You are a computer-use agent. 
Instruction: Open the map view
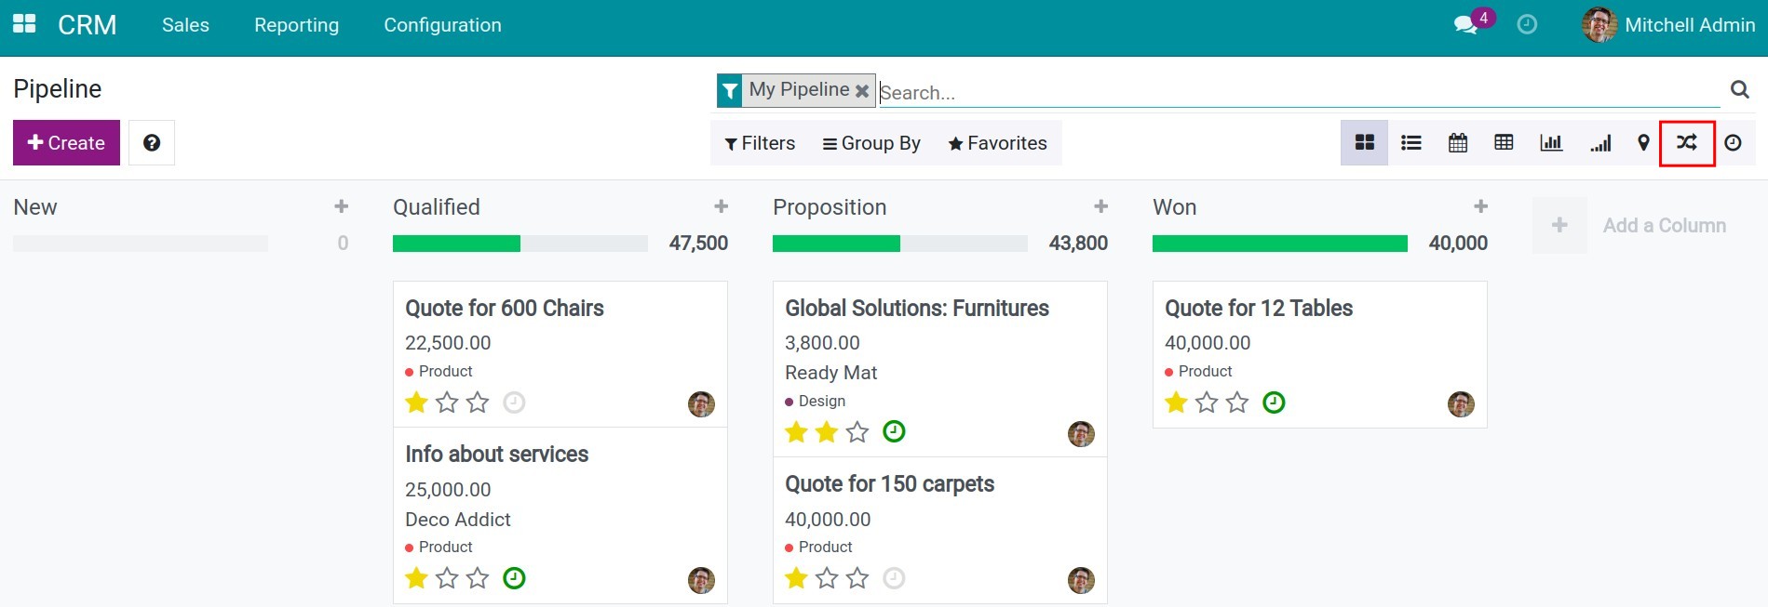[x=1643, y=143]
